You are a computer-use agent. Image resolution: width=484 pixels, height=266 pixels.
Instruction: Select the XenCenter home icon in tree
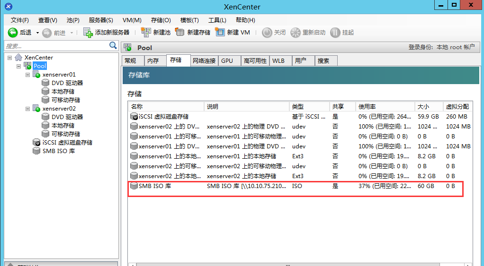[x=18, y=57]
